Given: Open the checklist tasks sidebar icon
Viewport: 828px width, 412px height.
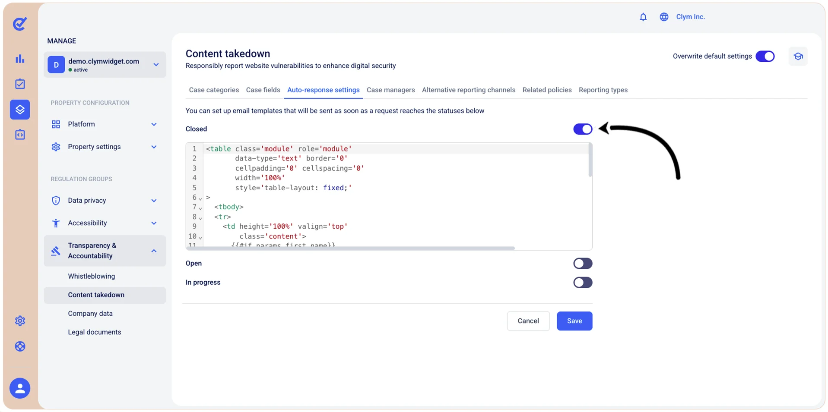Looking at the screenshot, I should pyautogui.click(x=20, y=84).
